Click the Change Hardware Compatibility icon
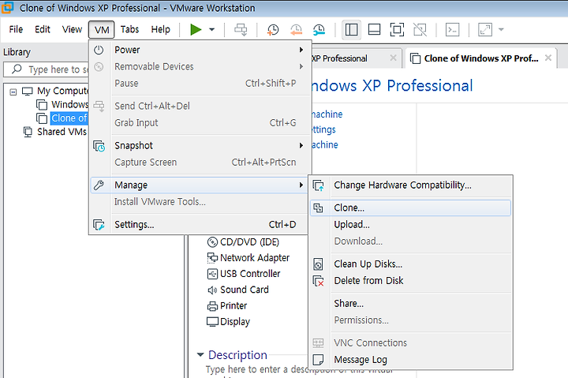 (x=318, y=185)
